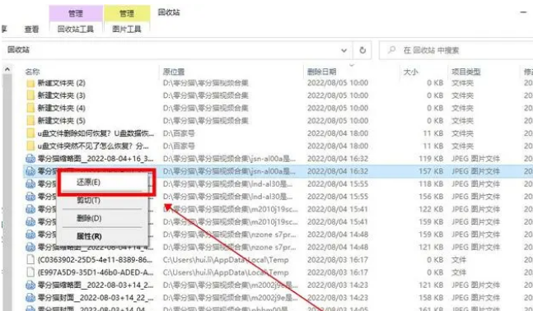Click scroll-up arrow of left pane

point(7,70)
